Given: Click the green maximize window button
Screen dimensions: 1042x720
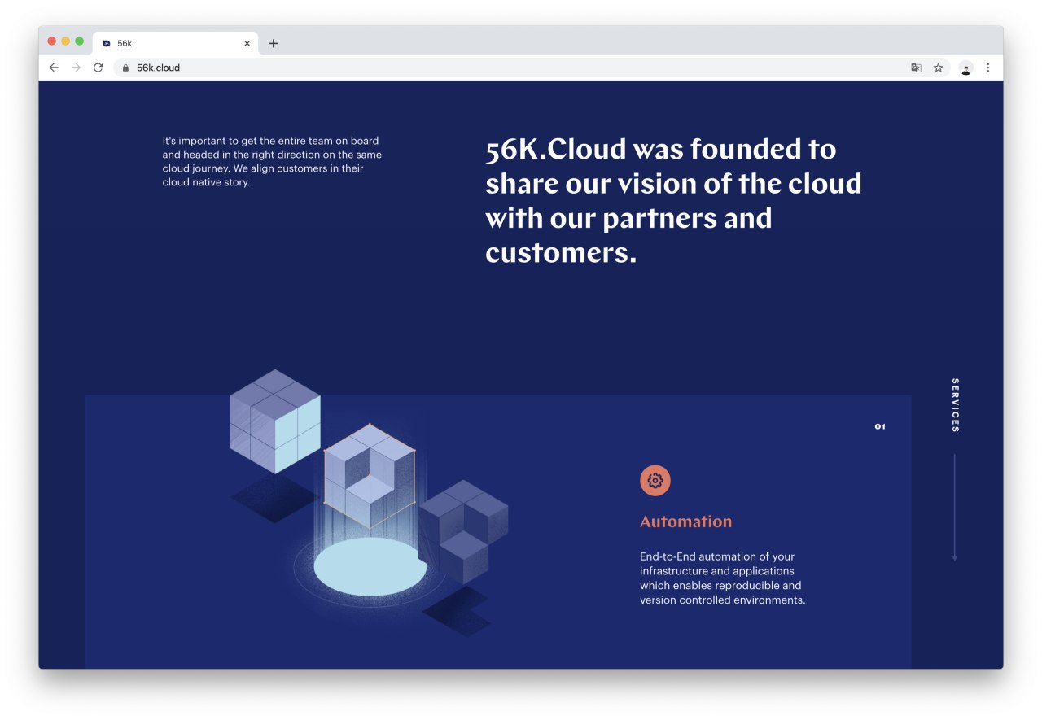Looking at the screenshot, I should point(79,41).
